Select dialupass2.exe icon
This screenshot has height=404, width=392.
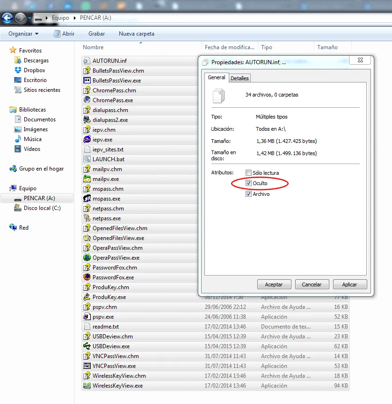point(87,120)
